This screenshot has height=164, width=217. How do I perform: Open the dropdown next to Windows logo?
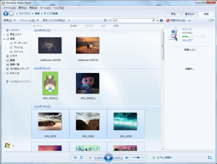[13, 146]
